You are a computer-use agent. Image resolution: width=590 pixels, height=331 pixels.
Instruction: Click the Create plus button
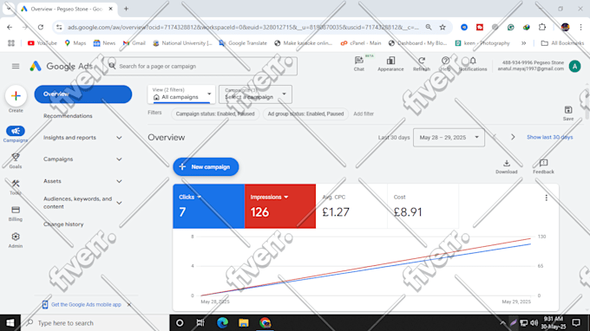pos(16,96)
